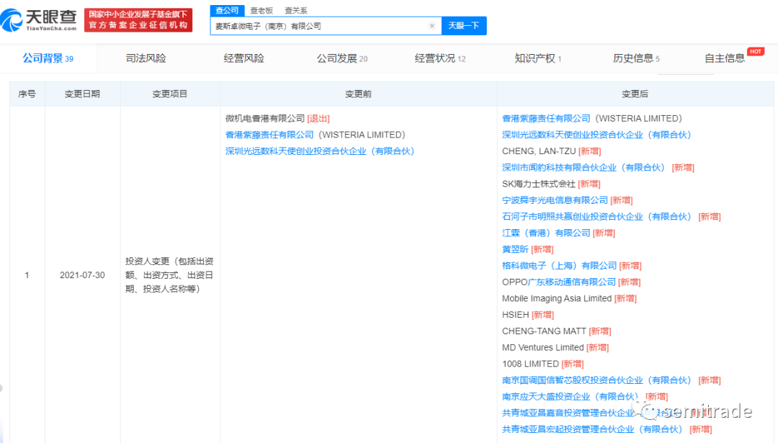Open OPPO广东移动通信有限公司 link

pyautogui.click(x=559, y=282)
